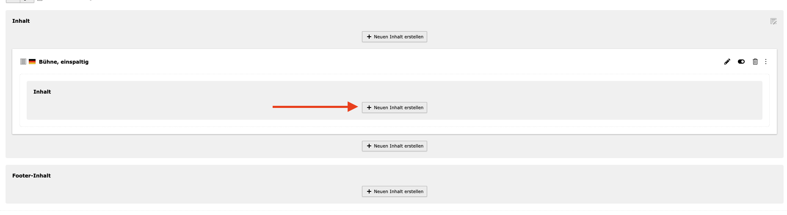
Task: Select the top Inhalt column heading
Action: click(21, 21)
